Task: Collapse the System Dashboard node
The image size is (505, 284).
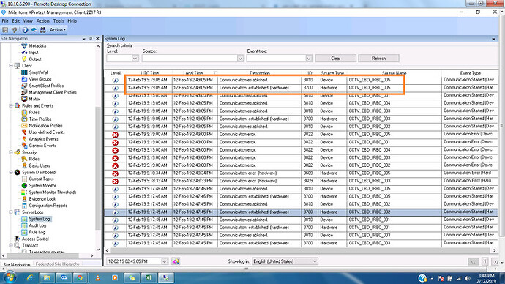Action: 11,172
